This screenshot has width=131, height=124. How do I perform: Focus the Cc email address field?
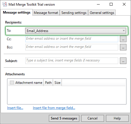tap(72, 39)
